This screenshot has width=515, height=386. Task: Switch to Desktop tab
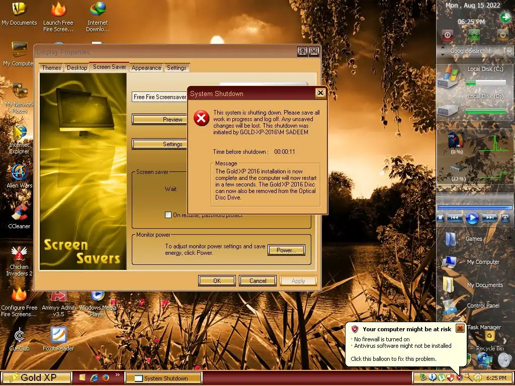[77, 68]
